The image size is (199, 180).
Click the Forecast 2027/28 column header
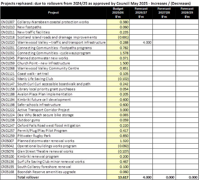point(164,13)
